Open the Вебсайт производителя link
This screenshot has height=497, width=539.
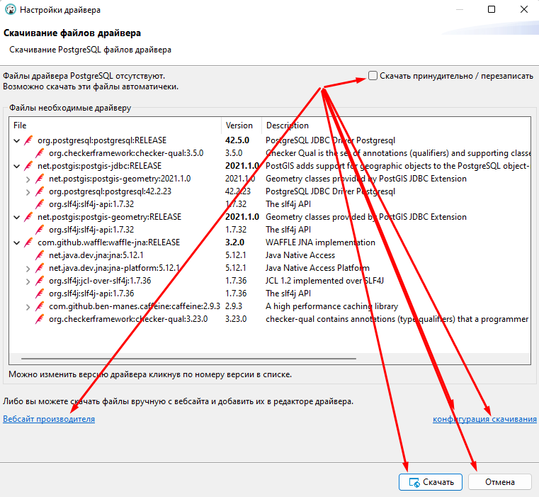point(49,419)
